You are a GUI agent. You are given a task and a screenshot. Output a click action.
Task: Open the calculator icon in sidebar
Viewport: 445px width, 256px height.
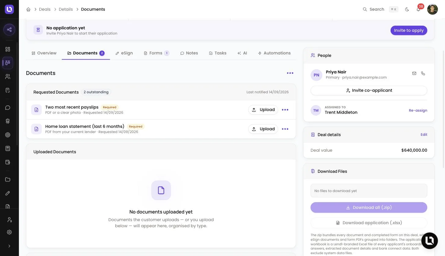tap(8, 149)
